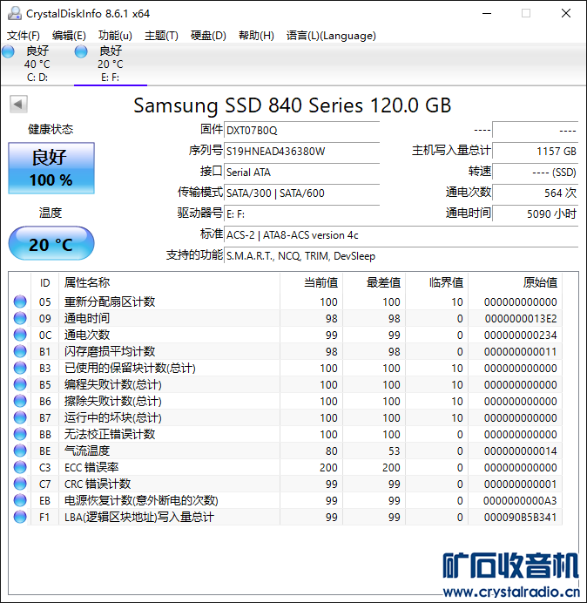Click the 原始值 column header
The width and height of the screenshot is (587, 603).
pyautogui.click(x=515, y=282)
